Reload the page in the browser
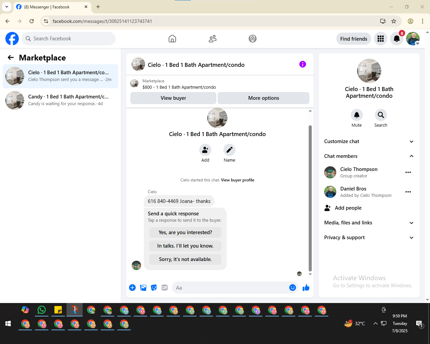 point(32,21)
